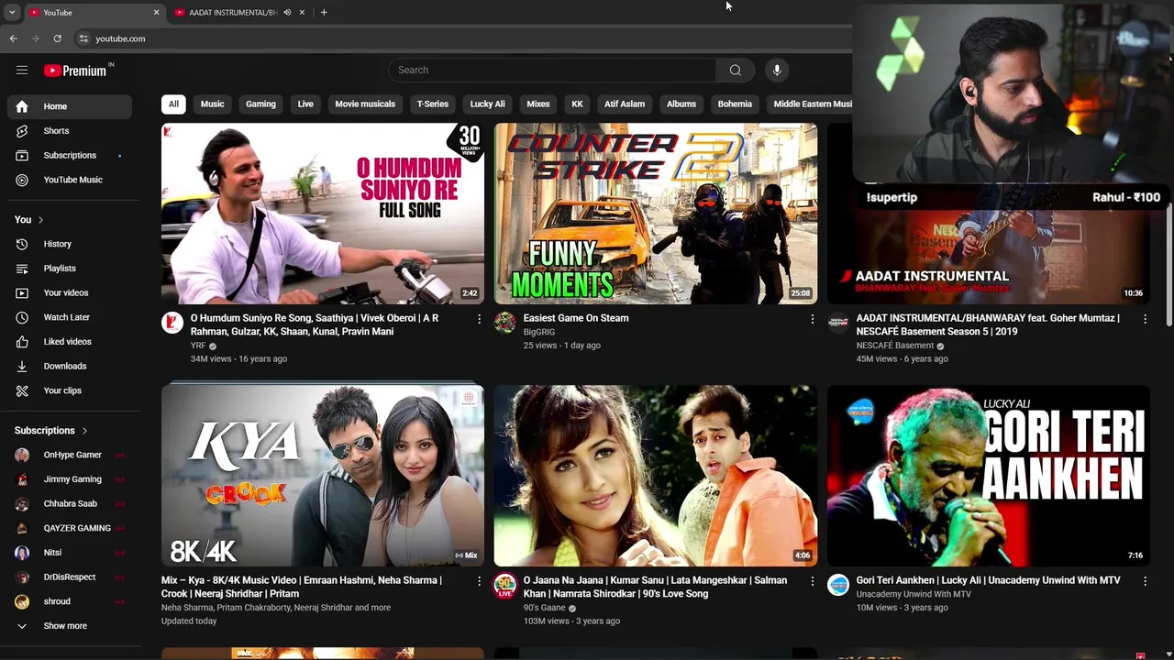This screenshot has height=660, width=1174.
Task: Activate voice search microphone
Action: [777, 70]
